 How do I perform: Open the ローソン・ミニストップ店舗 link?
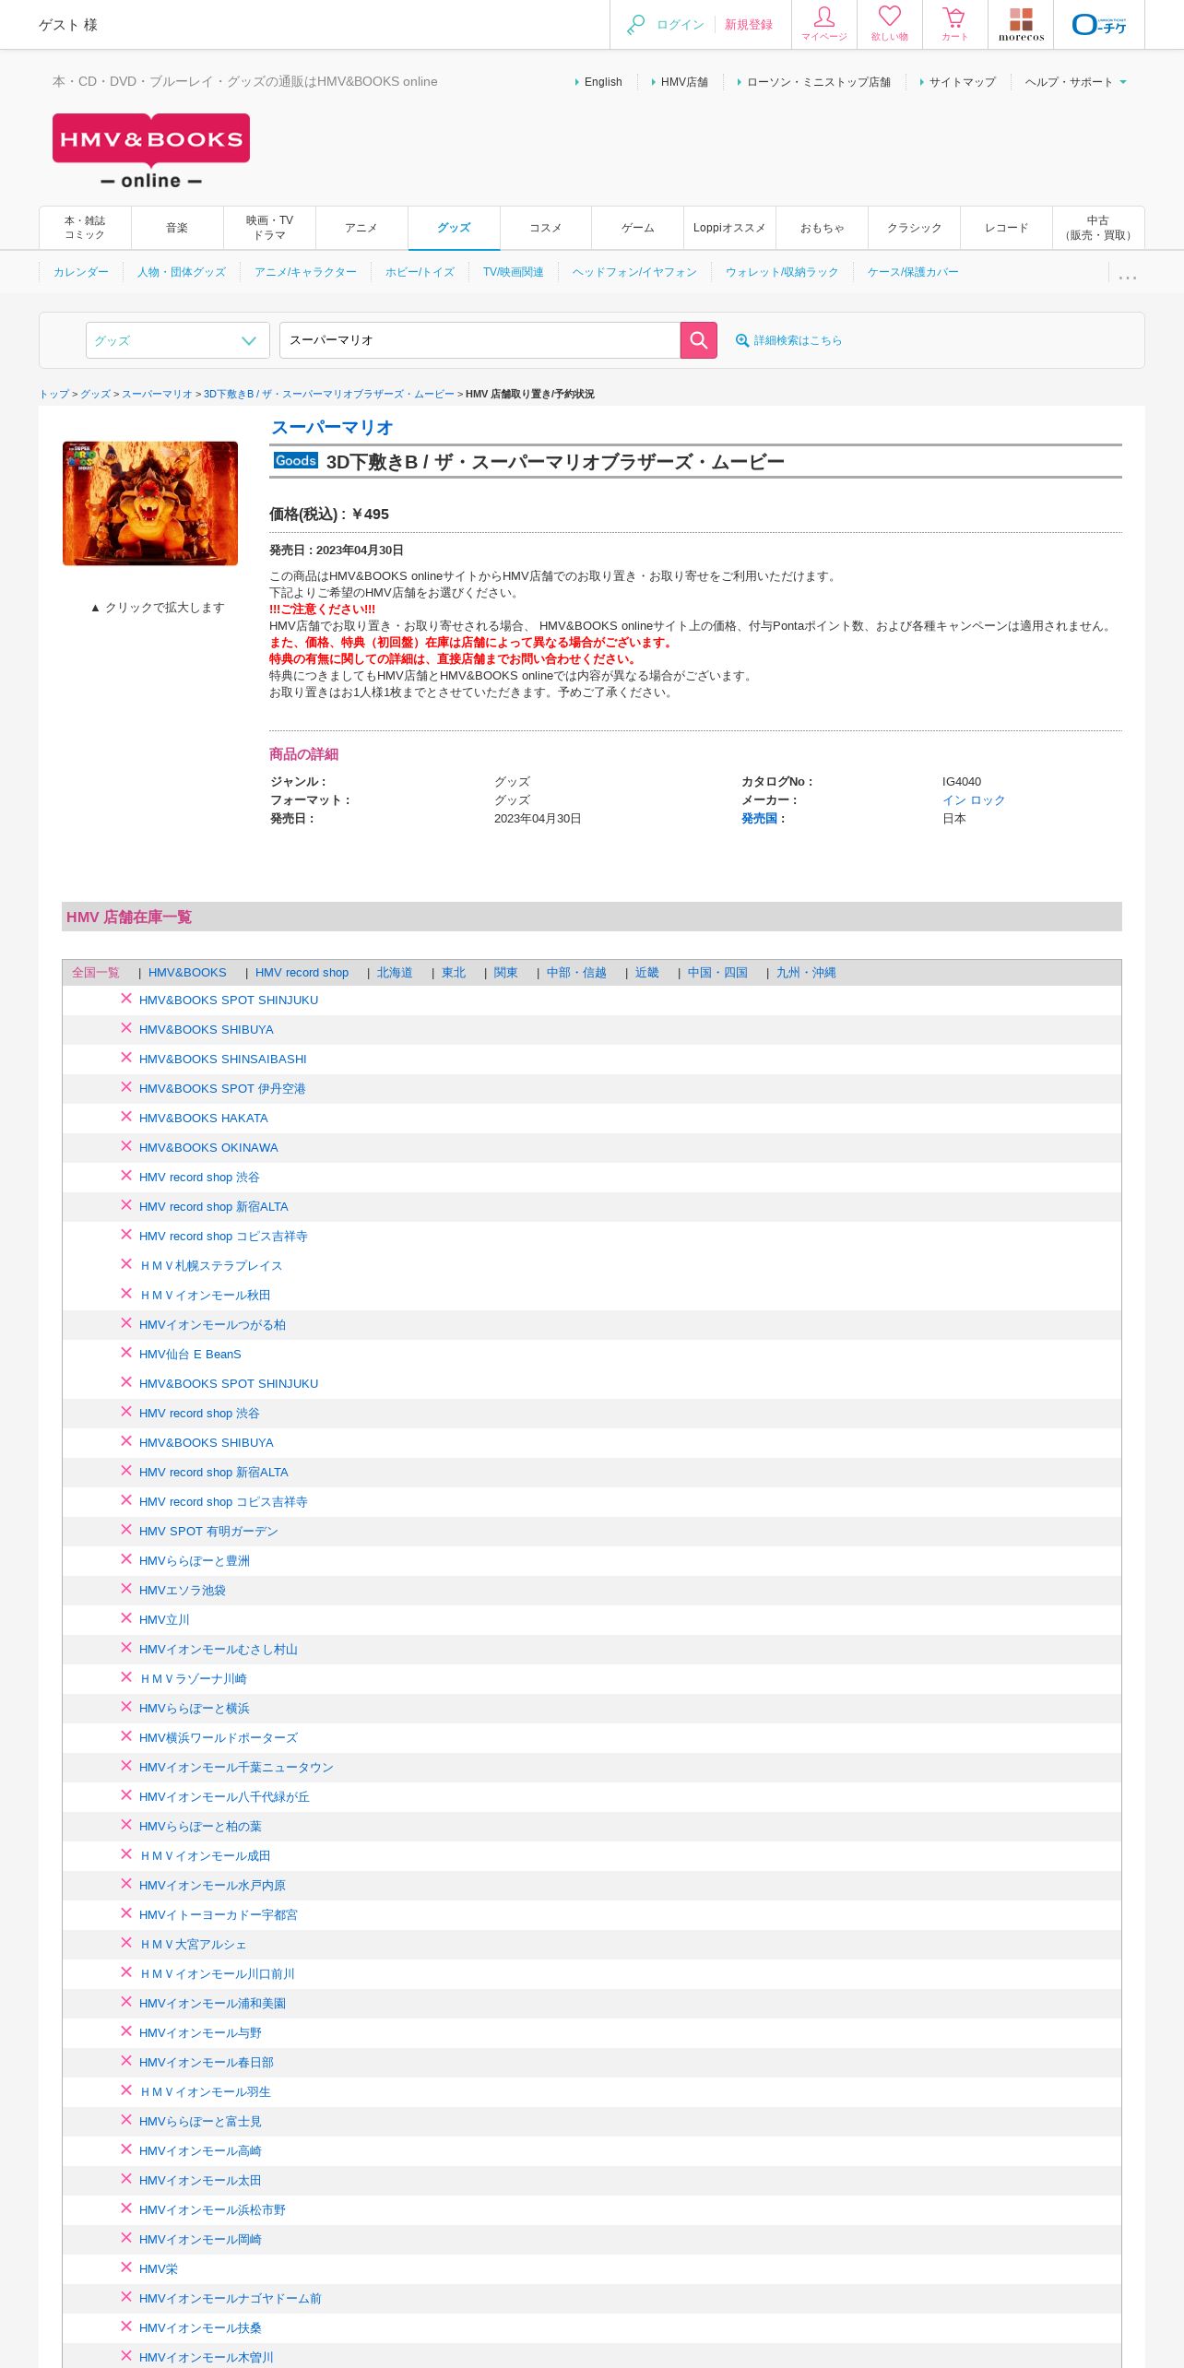pyautogui.click(x=818, y=82)
